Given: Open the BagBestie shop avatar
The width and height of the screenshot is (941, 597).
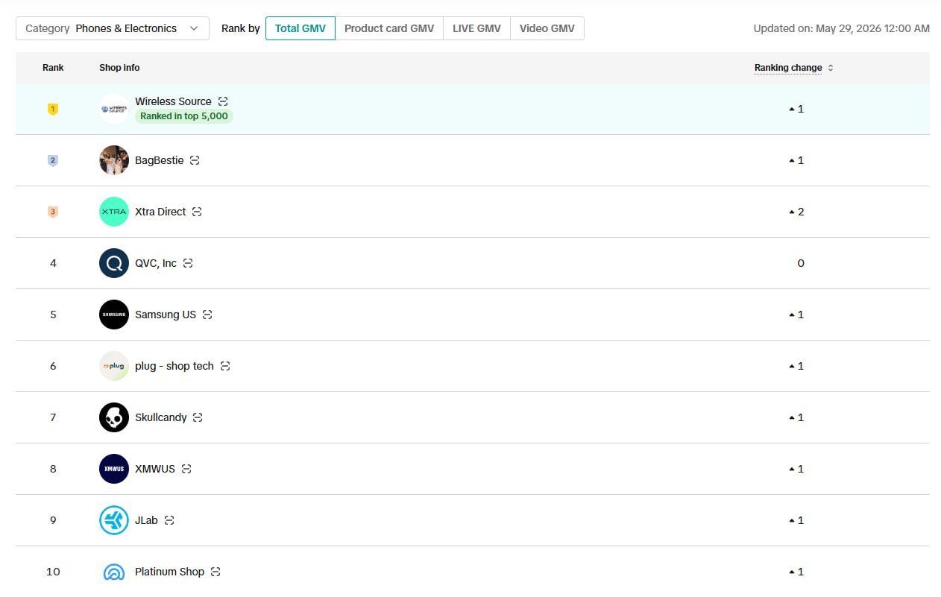Looking at the screenshot, I should [114, 160].
